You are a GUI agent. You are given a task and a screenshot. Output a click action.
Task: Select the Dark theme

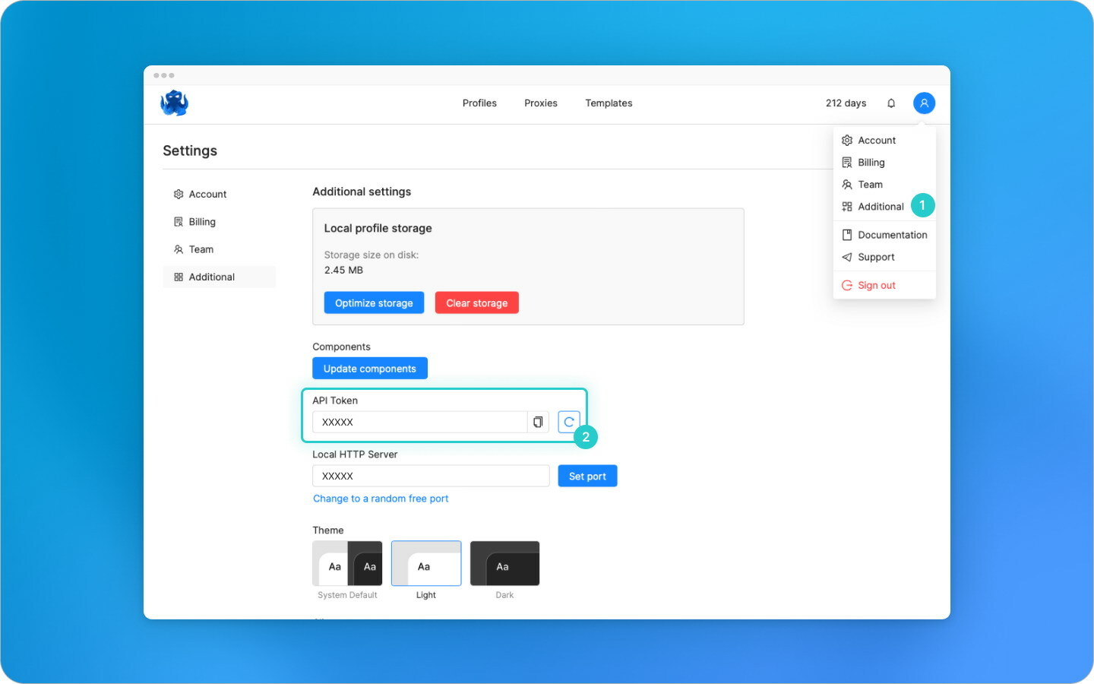(504, 563)
